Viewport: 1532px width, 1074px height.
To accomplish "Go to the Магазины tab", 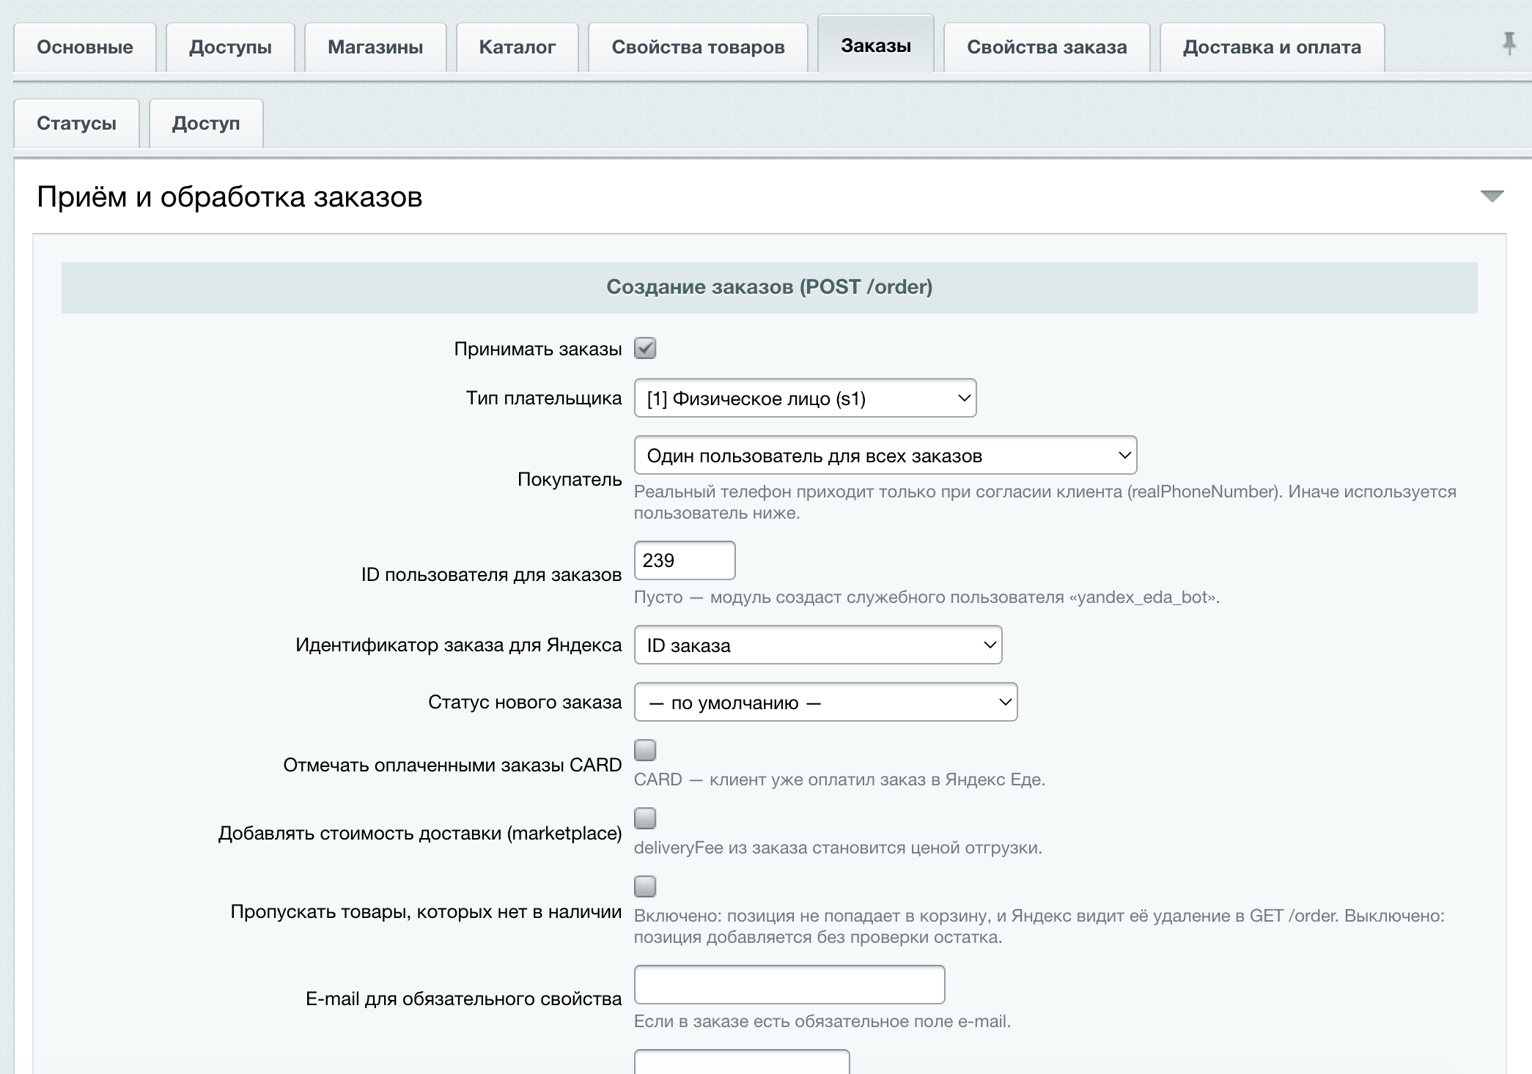I will [x=375, y=47].
